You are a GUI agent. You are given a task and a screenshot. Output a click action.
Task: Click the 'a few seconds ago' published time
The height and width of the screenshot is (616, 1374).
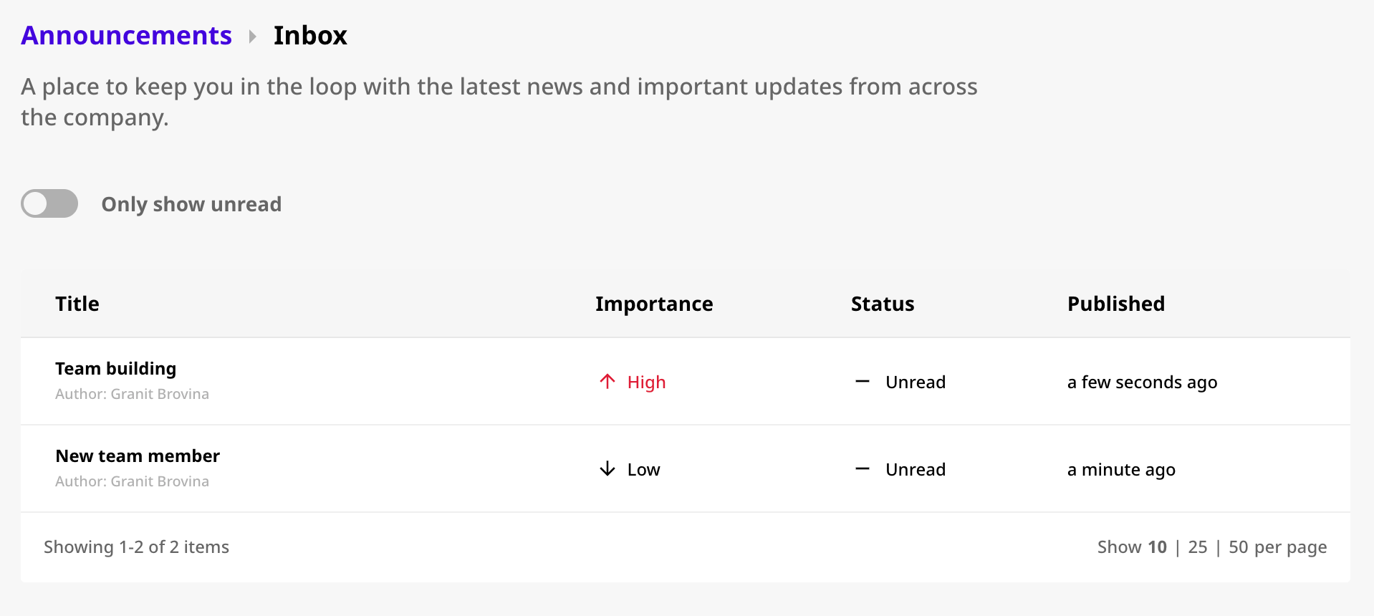click(1143, 382)
